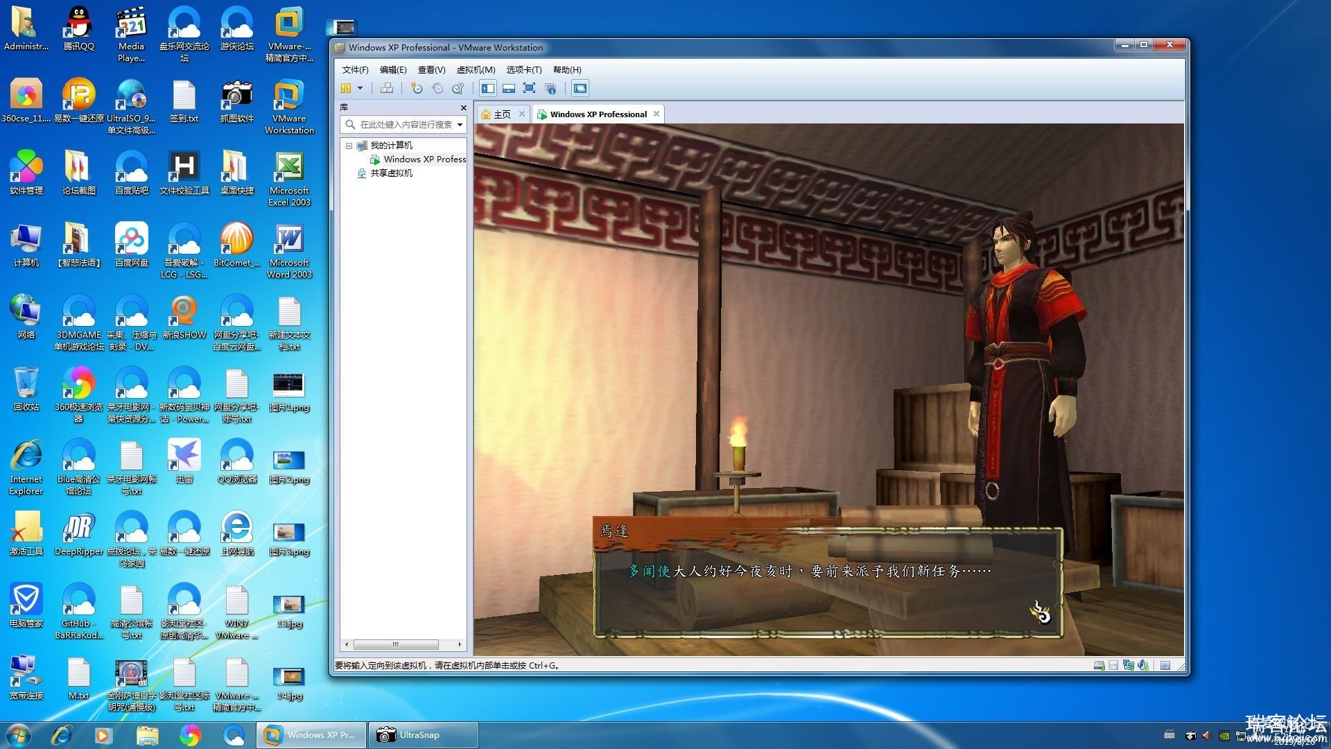This screenshot has height=749, width=1331.
Task: Click the send Ctrl+Alt+Del toolbar icon
Action: [x=387, y=88]
